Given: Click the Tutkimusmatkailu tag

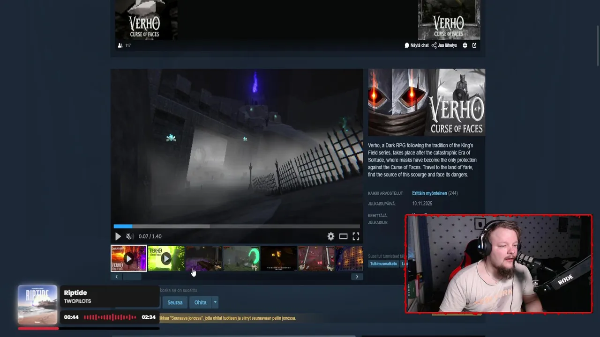Looking at the screenshot, I should pos(383,264).
